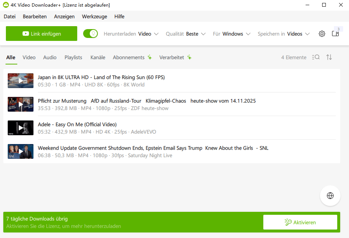
Task: Switch to the Playlists tab
Action: point(73,57)
